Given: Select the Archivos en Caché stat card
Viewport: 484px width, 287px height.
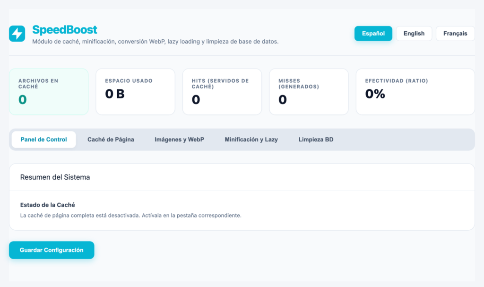Looking at the screenshot, I should 49,92.
